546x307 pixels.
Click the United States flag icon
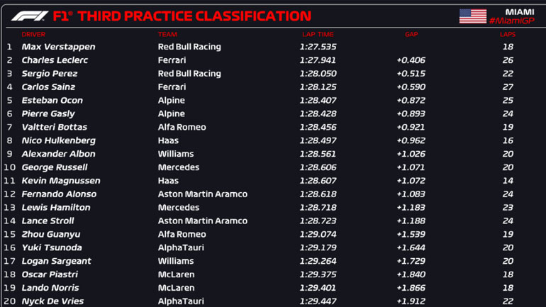[473, 16]
